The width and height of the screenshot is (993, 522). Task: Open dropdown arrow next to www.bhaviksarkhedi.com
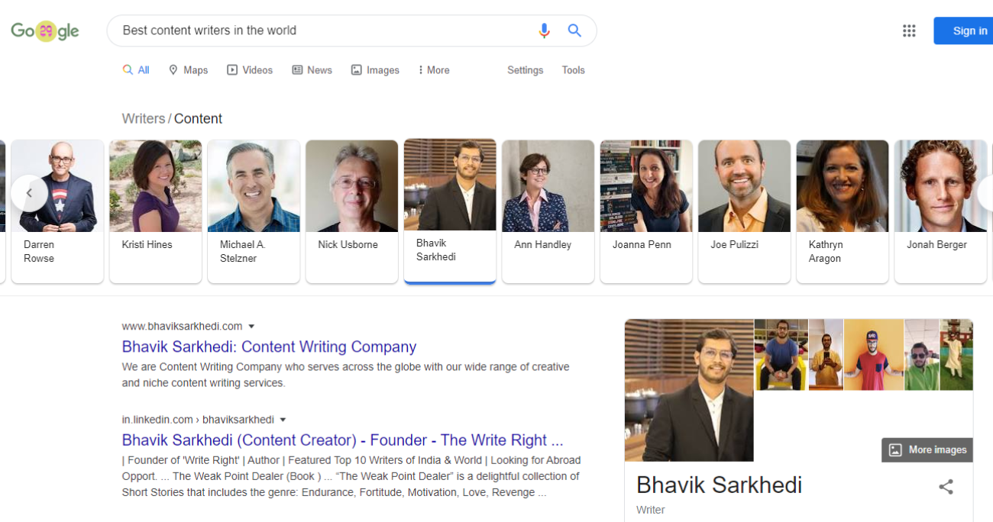pyautogui.click(x=251, y=327)
